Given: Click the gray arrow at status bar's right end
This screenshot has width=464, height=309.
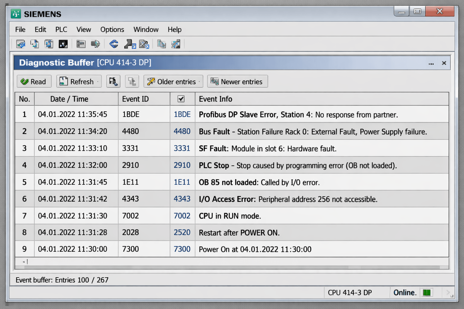Looking at the screenshot, I should coord(448,292).
